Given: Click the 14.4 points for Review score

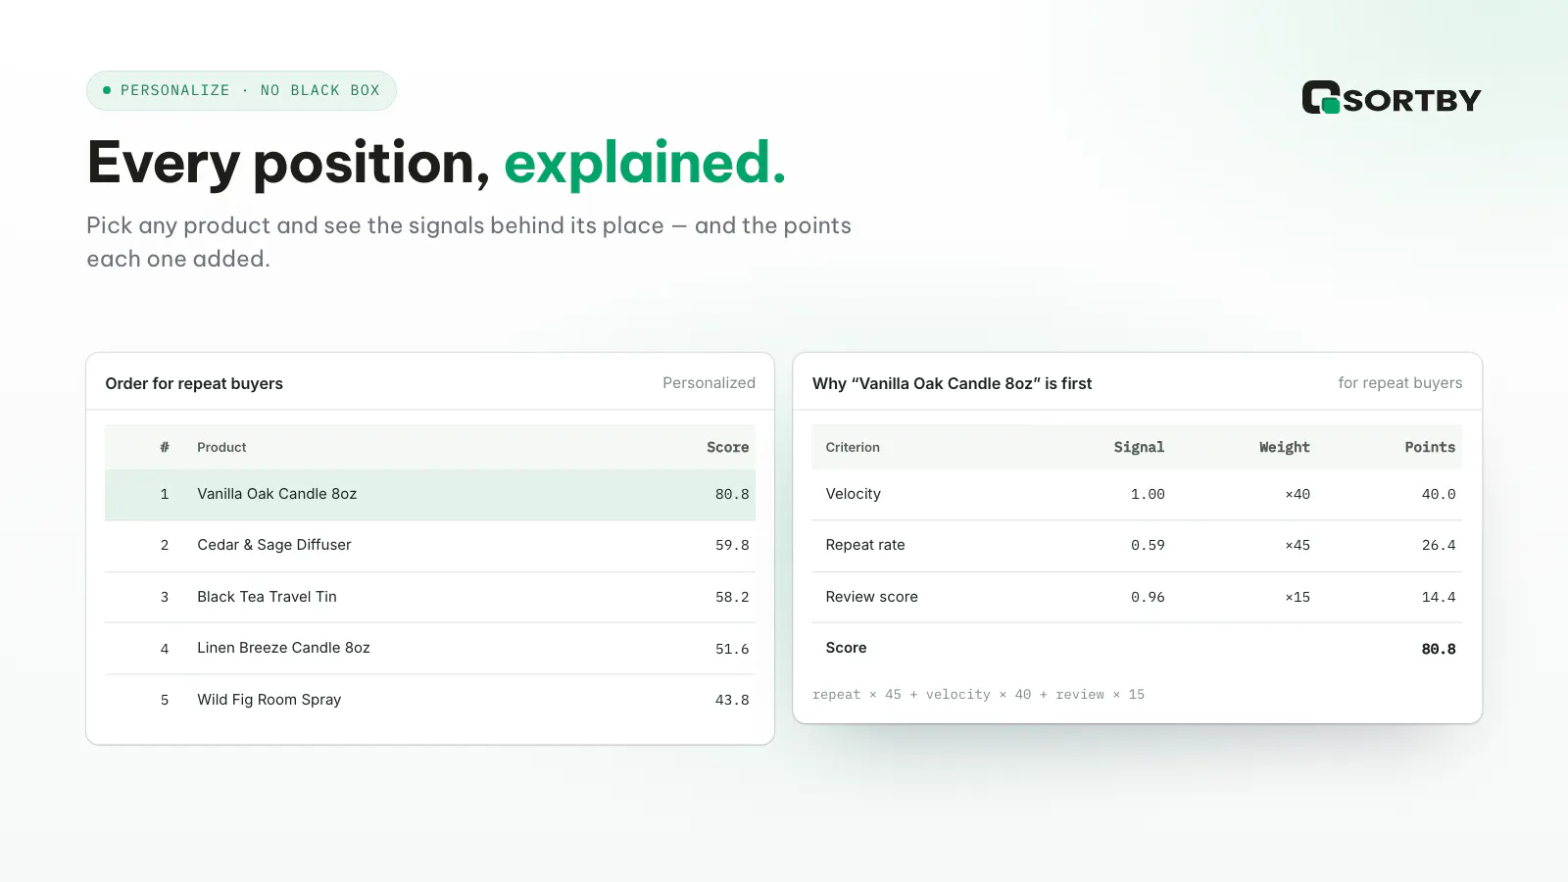Looking at the screenshot, I should coord(1439,597).
